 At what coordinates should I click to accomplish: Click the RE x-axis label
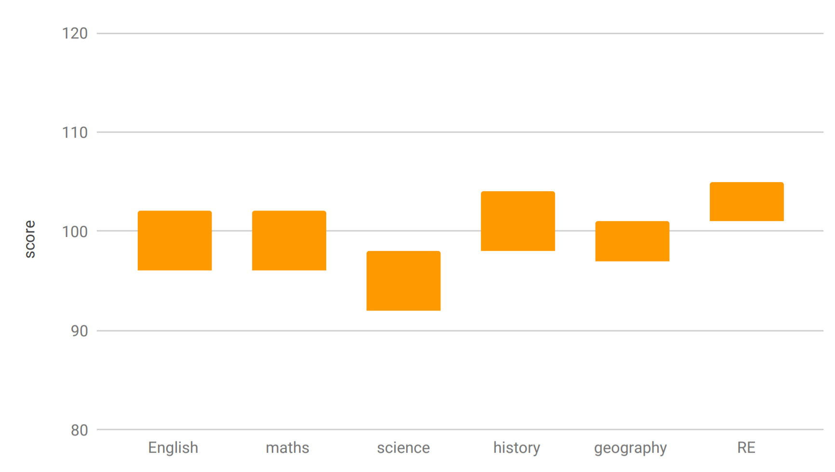click(x=746, y=448)
